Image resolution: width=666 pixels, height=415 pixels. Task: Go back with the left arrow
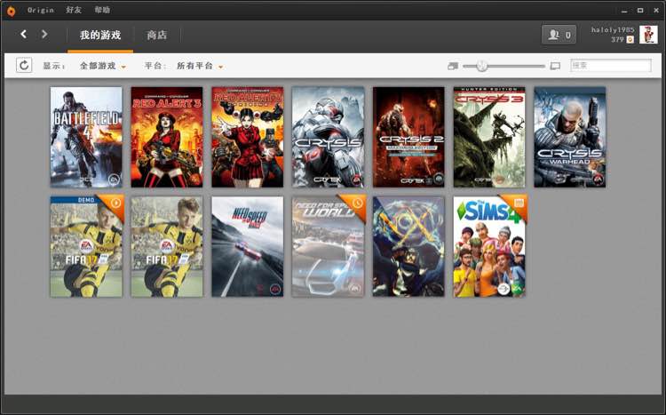[24, 34]
